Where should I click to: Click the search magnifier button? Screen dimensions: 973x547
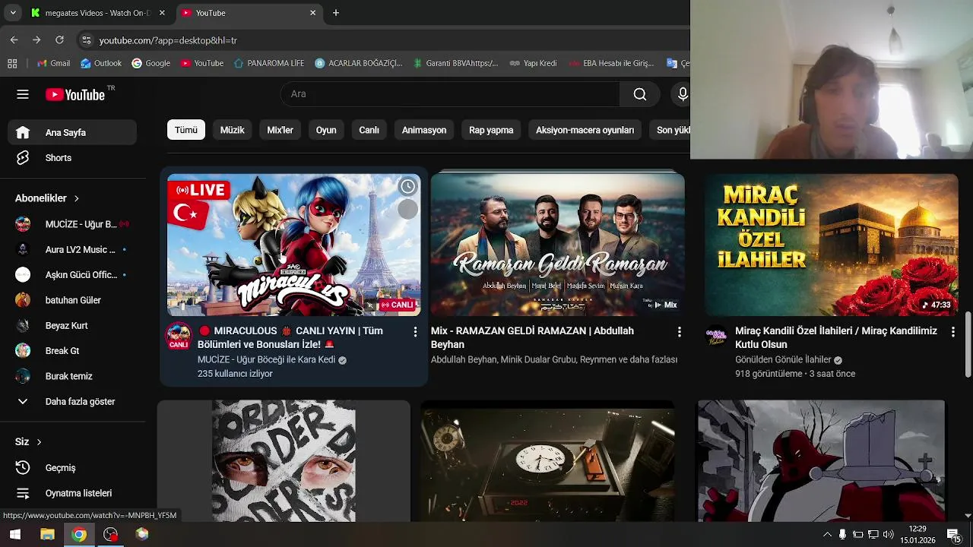pyautogui.click(x=640, y=94)
